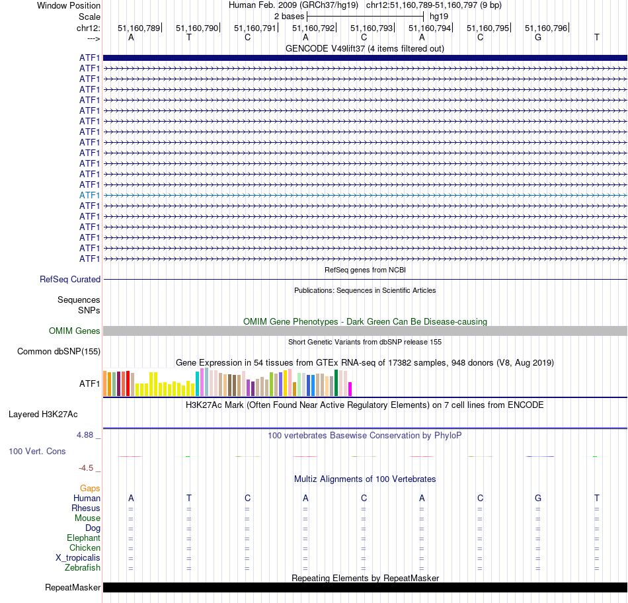Open the GENCODE V49lift37 track title

click(364, 48)
